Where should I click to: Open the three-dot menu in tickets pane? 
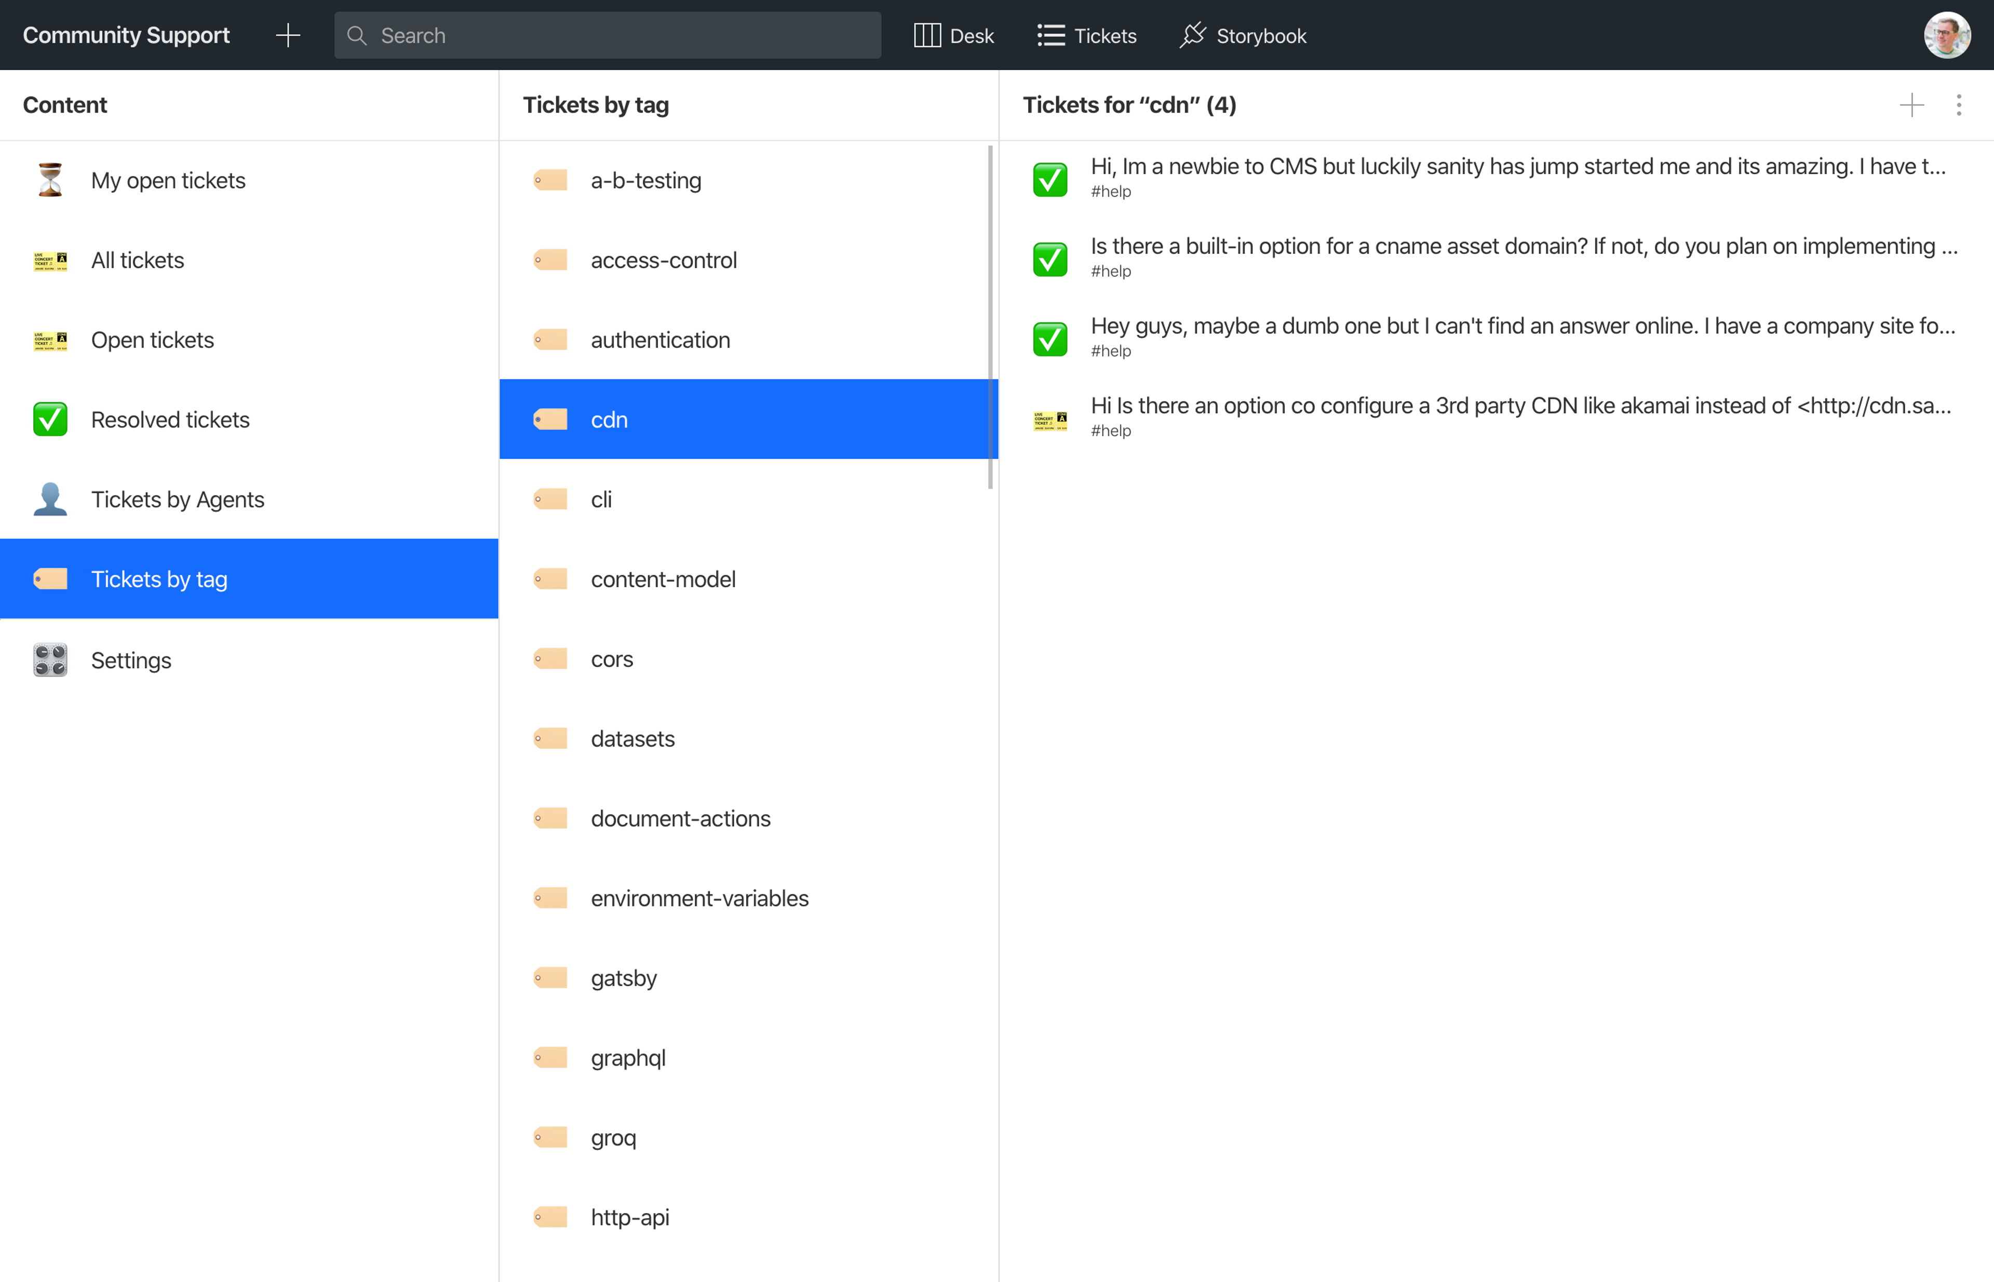point(1958,105)
